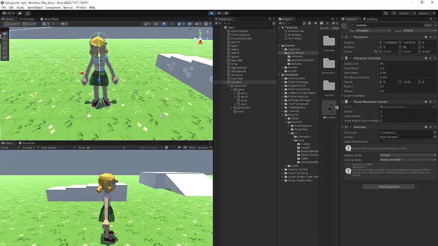Click the Pause button in the toolbar
Viewport: 438px width, 246px height.
click(219, 13)
